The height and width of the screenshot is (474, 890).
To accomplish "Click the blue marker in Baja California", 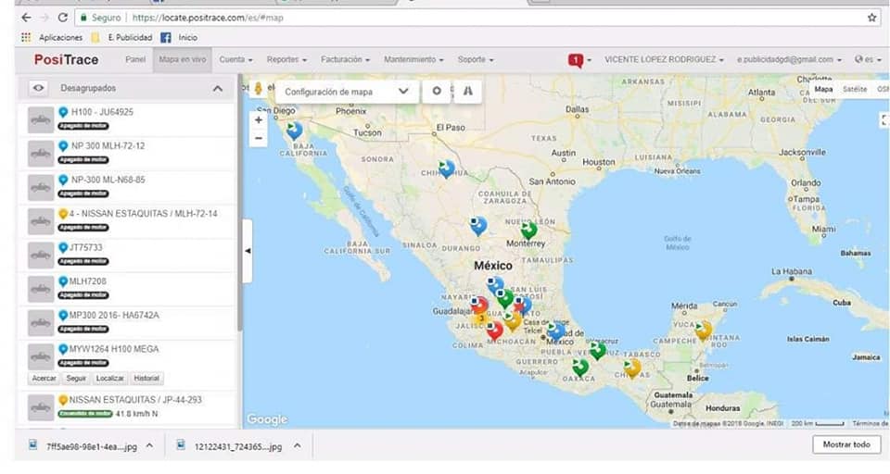I will (x=294, y=131).
